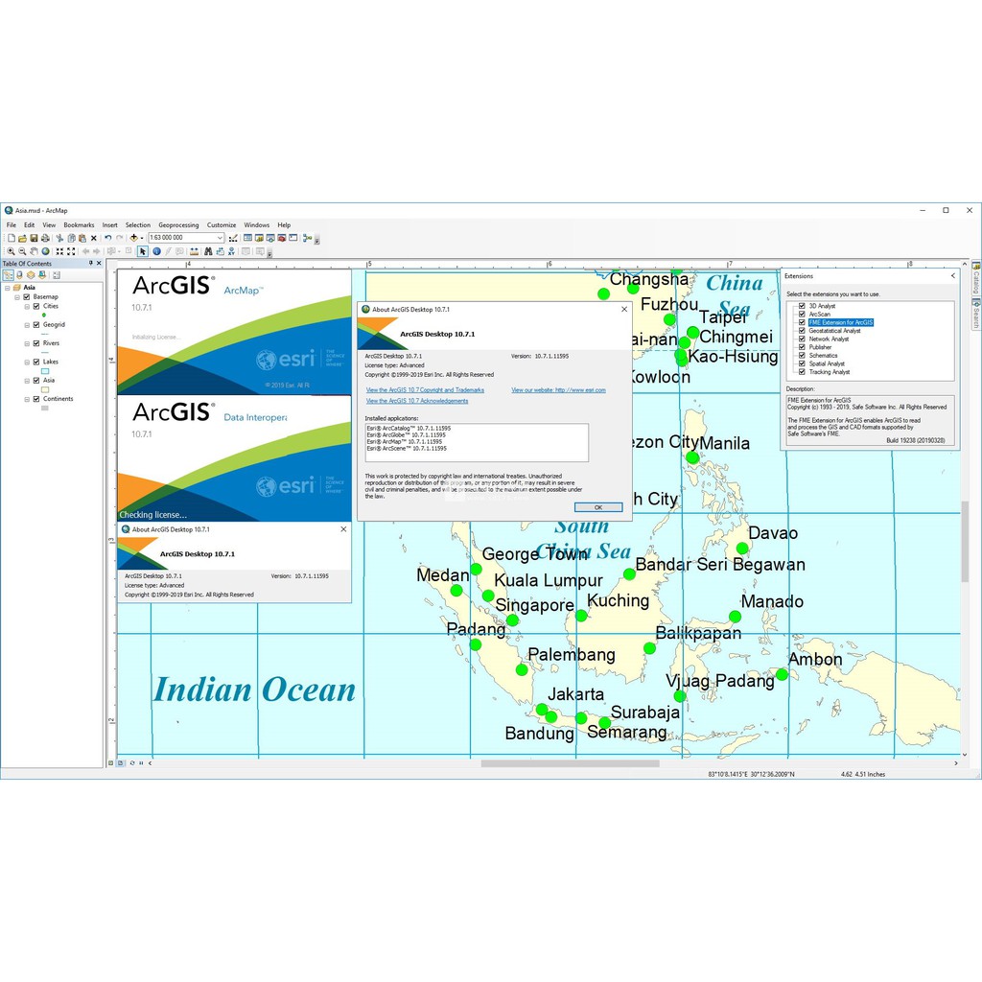Open the ArcToolbox red toolbox icon
This screenshot has height=982, width=982.
point(282,238)
